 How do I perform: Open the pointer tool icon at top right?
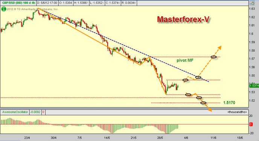coord(252,3)
